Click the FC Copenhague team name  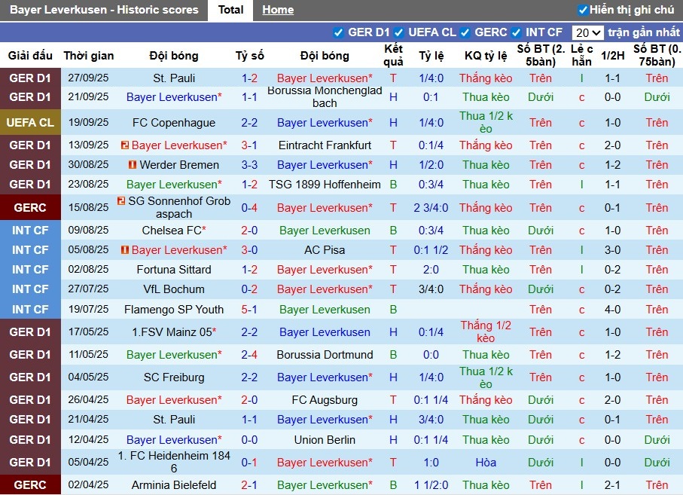pos(174,123)
